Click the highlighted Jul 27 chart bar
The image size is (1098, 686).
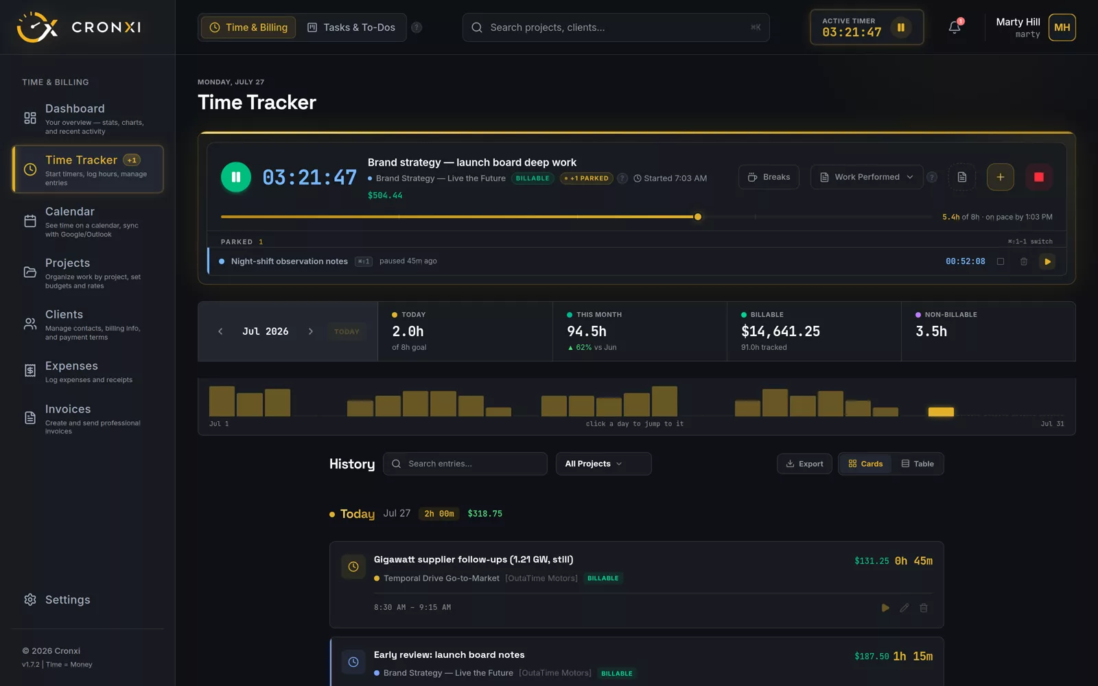941,412
